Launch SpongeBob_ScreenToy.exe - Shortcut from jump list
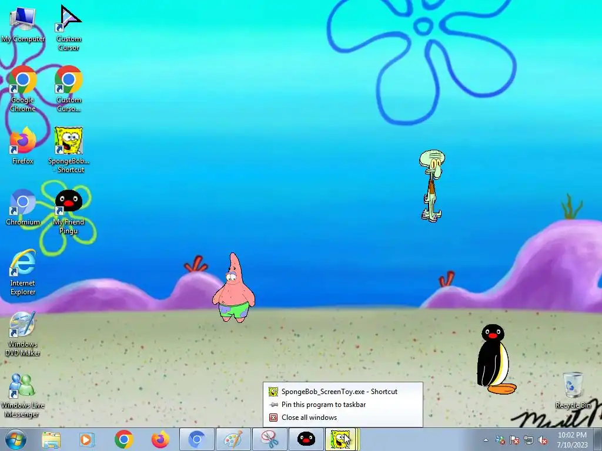This screenshot has height=451, width=602. [x=343, y=392]
